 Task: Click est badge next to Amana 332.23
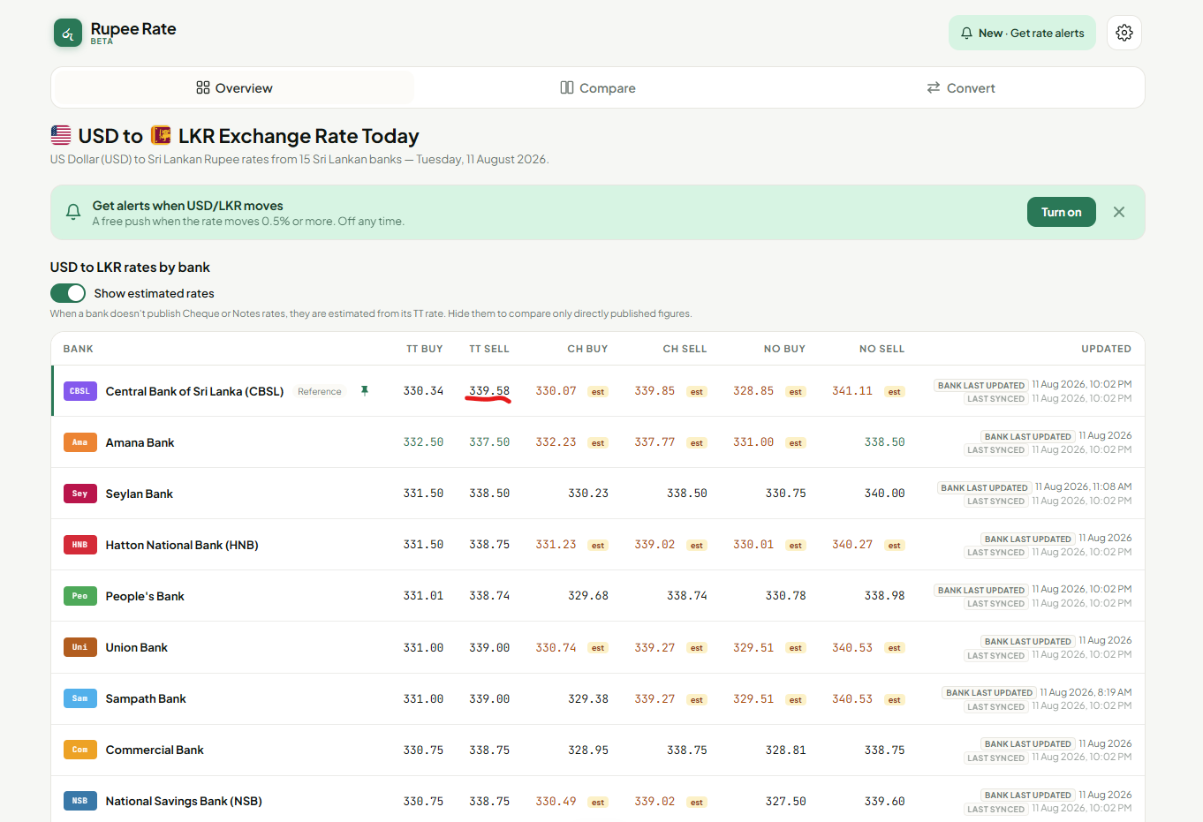tap(598, 443)
